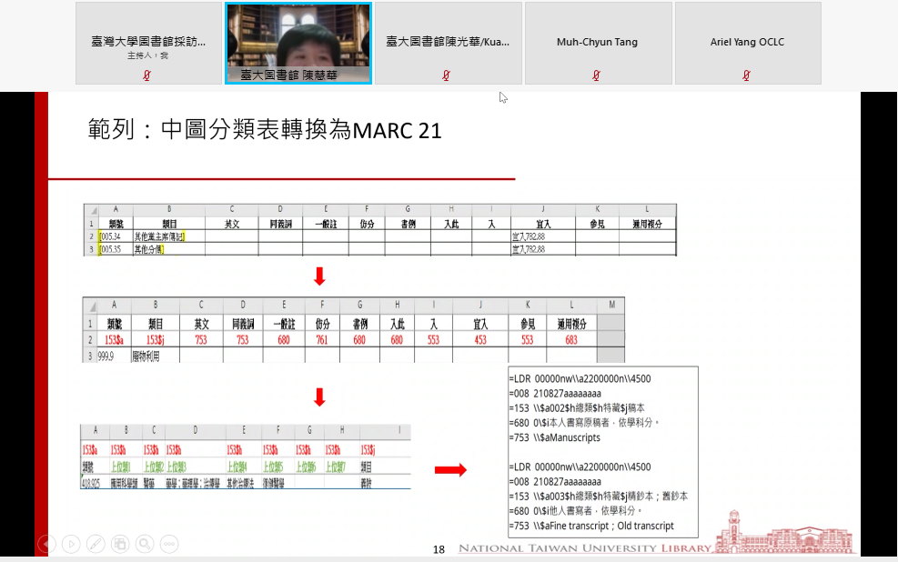Go to previous slide using back arrow
Screen dimensions: 898x562
click(x=46, y=544)
